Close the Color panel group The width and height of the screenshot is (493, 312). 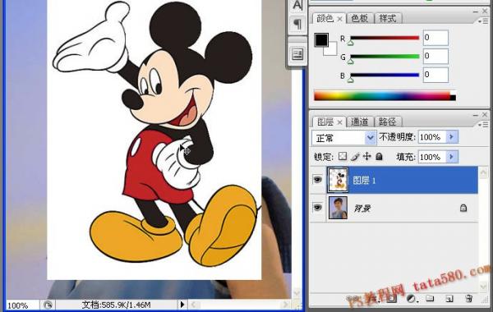pos(485,11)
